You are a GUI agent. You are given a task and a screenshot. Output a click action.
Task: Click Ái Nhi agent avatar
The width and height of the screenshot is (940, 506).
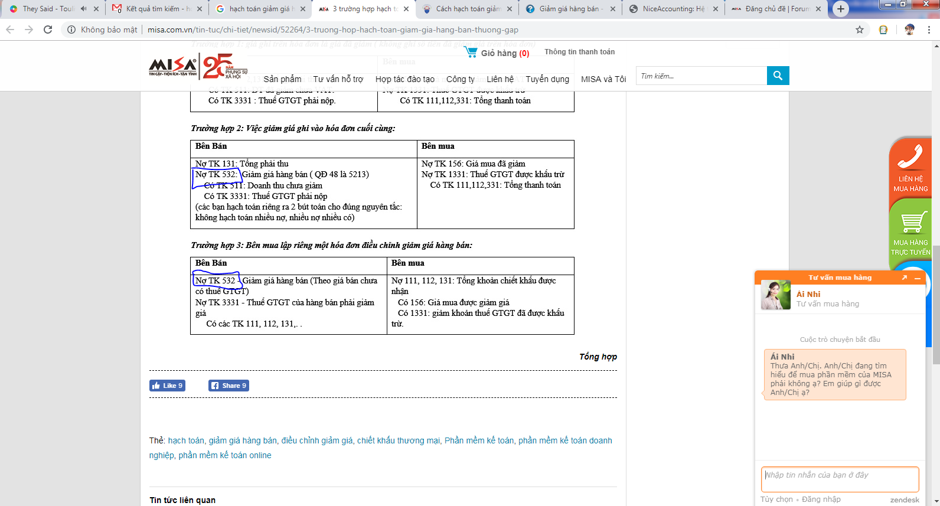[x=775, y=295]
